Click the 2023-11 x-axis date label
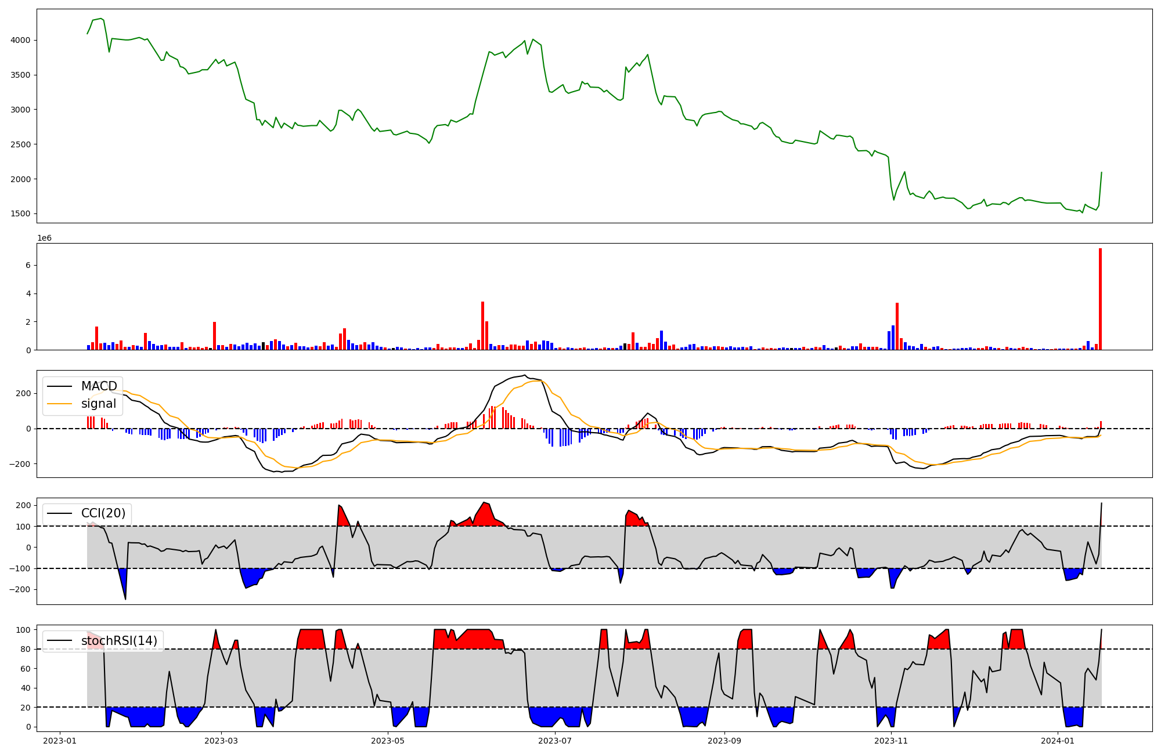The image size is (1161, 754). tap(891, 741)
